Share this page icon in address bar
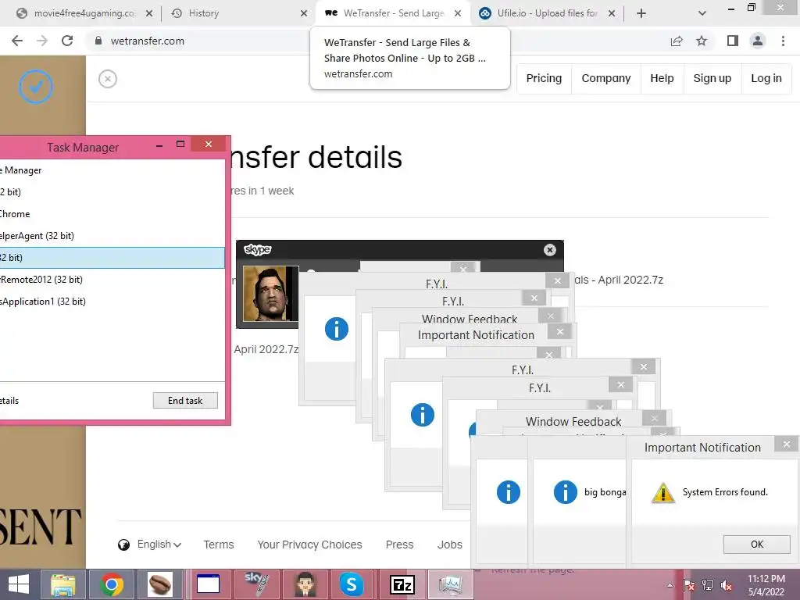 pyautogui.click(x=677, y=41)
